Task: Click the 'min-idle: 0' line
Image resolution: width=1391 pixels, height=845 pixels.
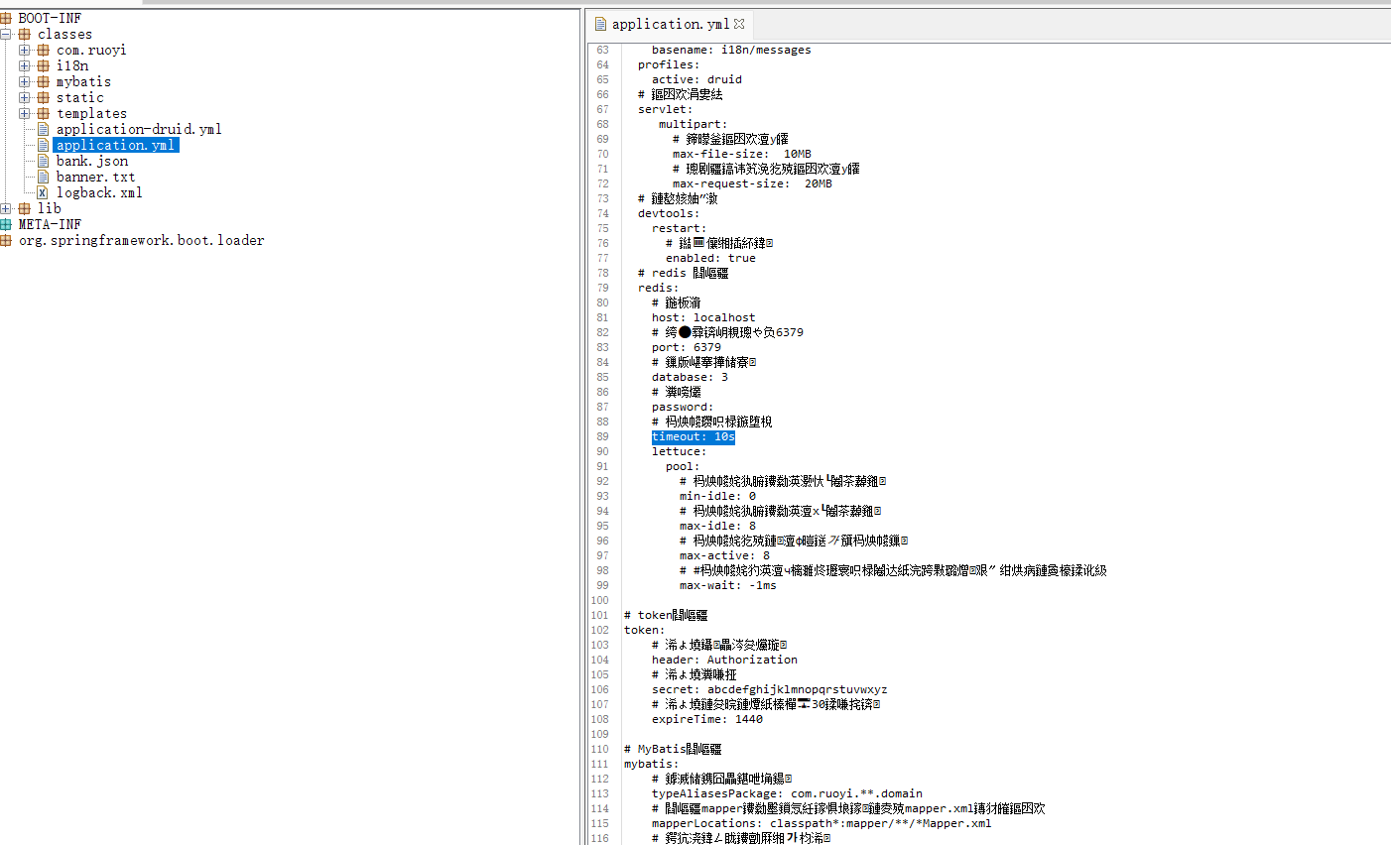Action: tap(717, 496)
